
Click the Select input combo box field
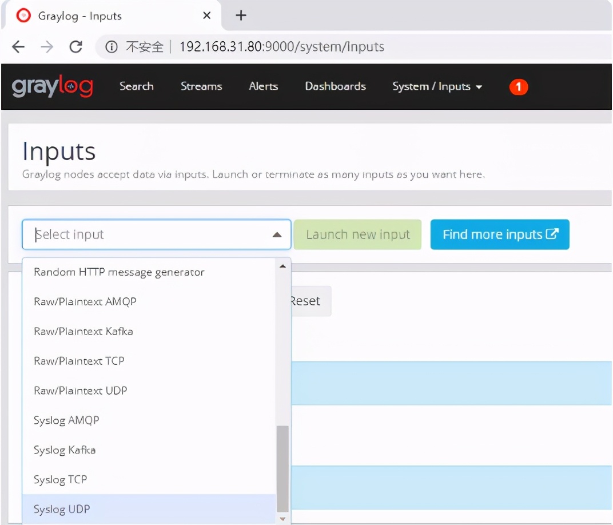(156, 234)
